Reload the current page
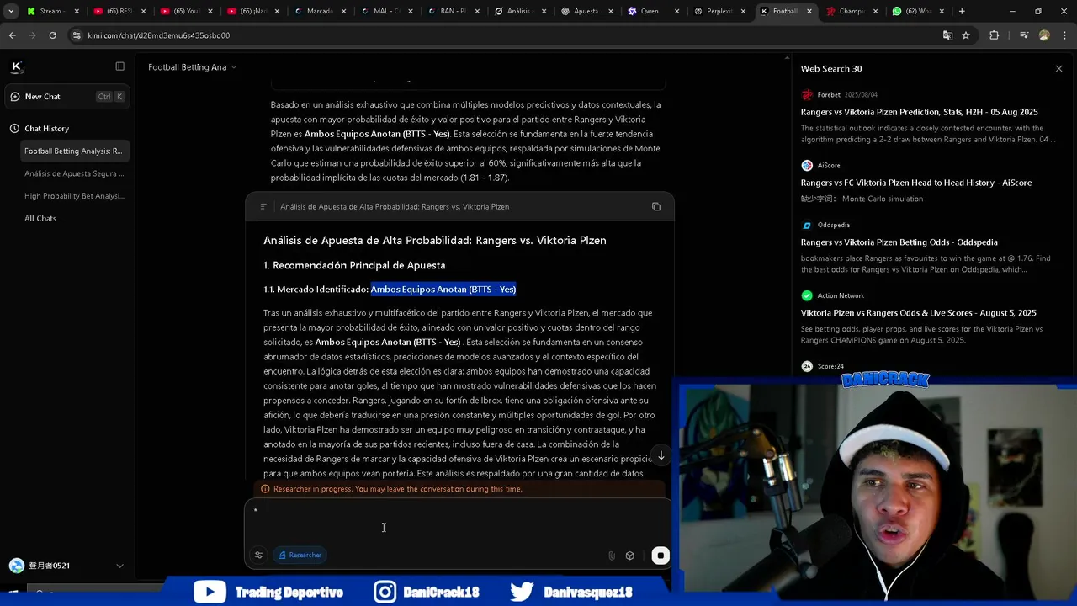Viewport: 1077px width, 606px height. click(x=52, y=35)
